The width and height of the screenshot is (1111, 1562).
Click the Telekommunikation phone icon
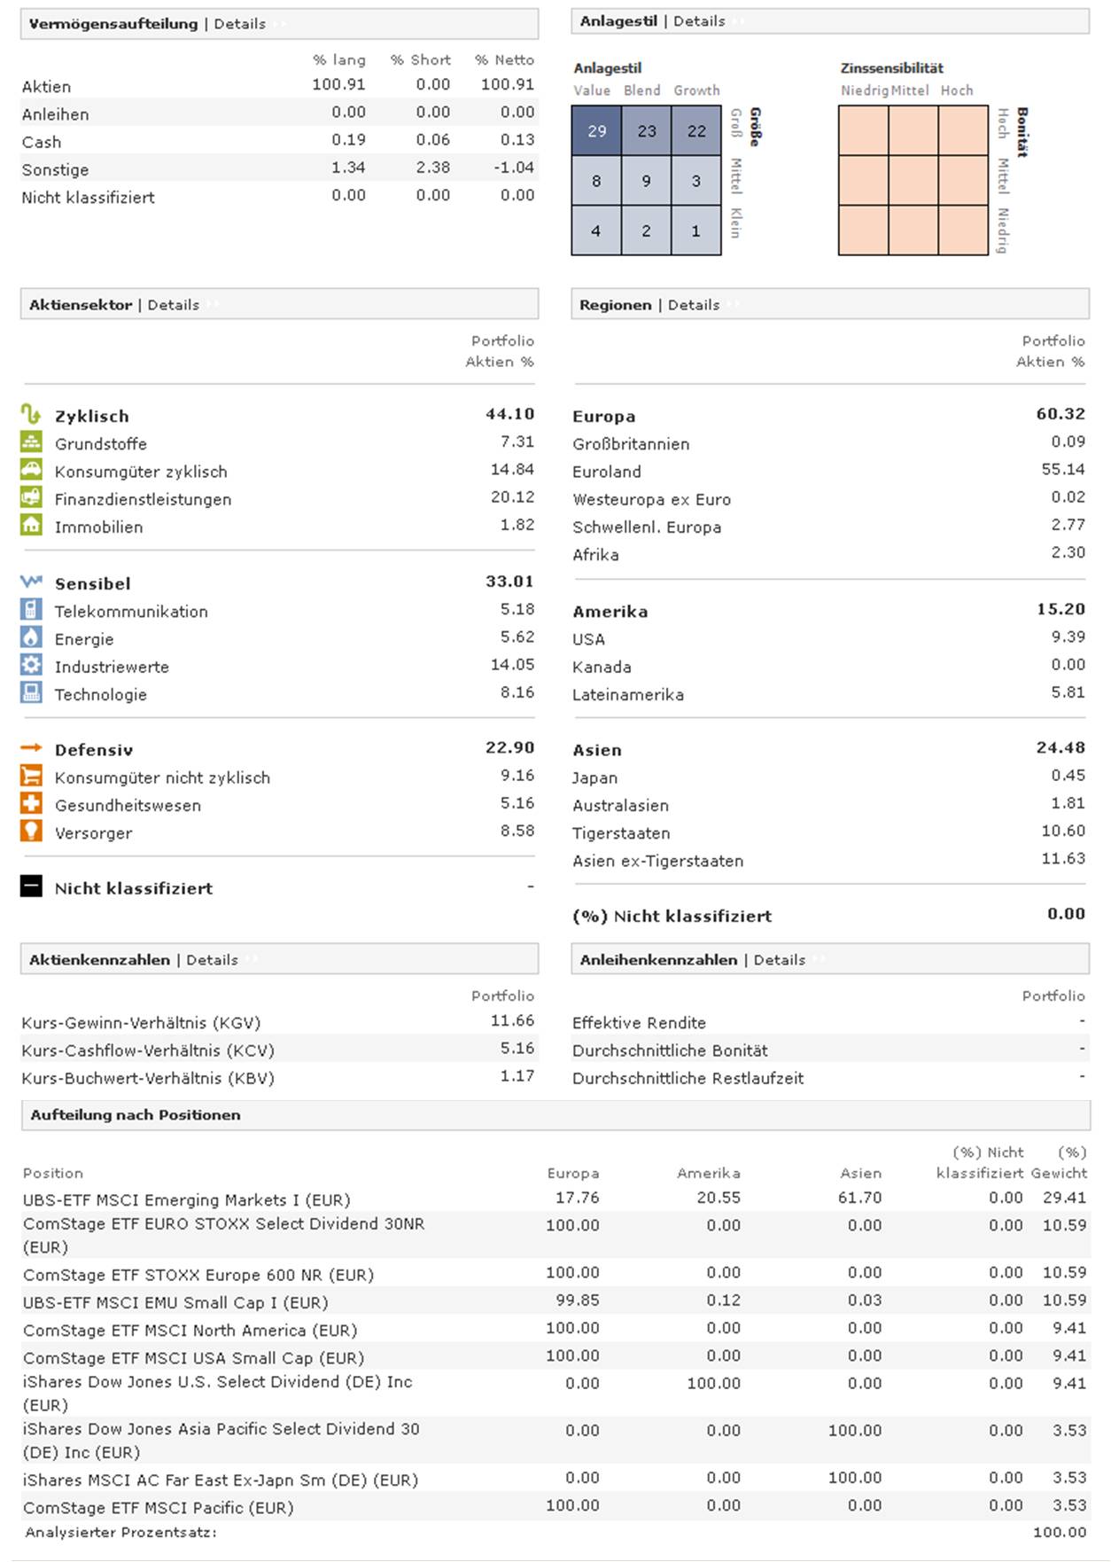(x=31, y=610)
